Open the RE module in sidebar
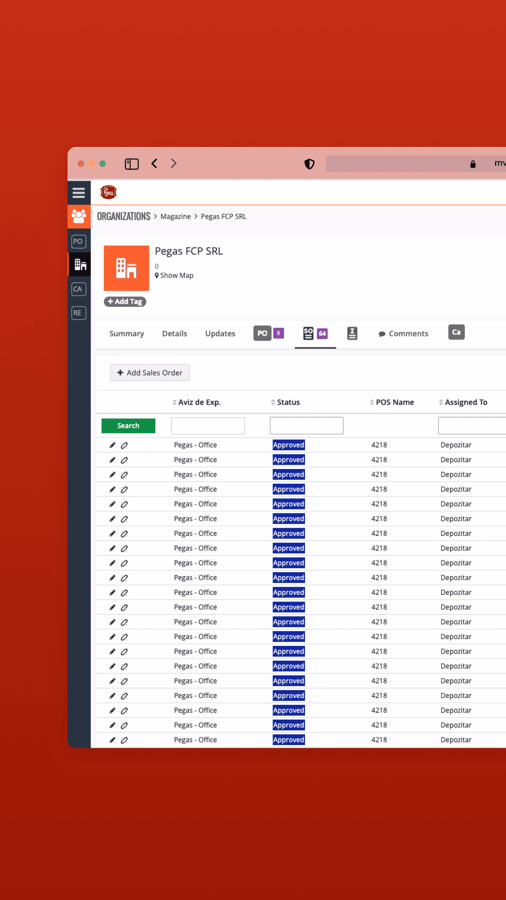This screenshot has width=506, height=900. pyautogui.click(x=79, y=313)
